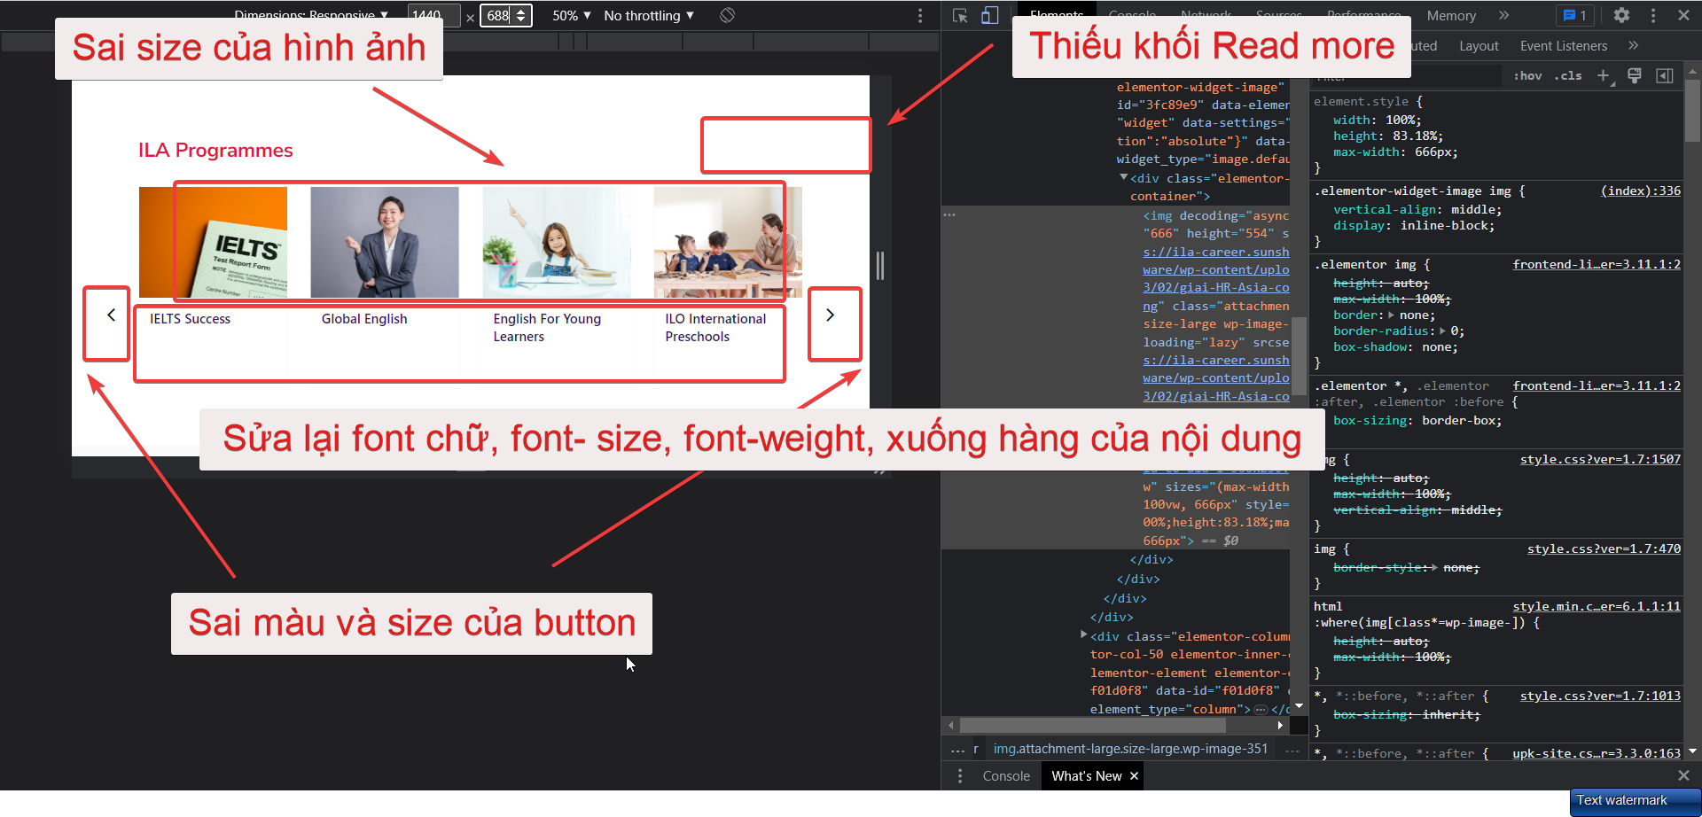This screenshot has height=817, width=1702.
Task: Click the Styles pane vertical scrollbar thumb
Action: 1692,111
